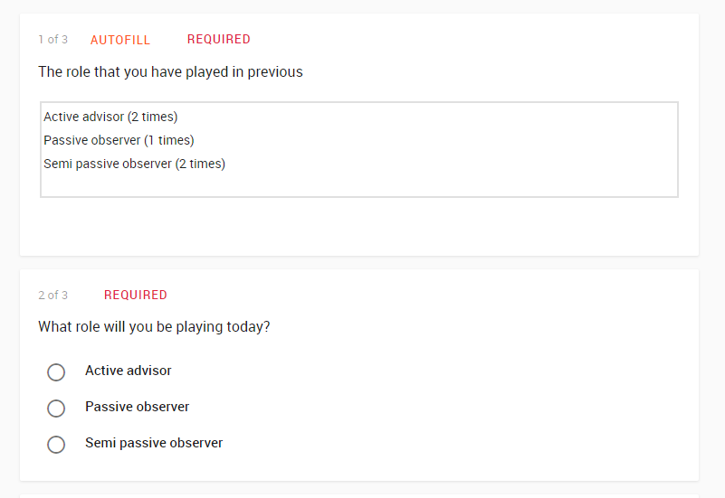Select 'Semi passive observer (2 times)' list entry
Viewport: 725px width, 498px height.
pyautogui.click(x=134, y=164)
